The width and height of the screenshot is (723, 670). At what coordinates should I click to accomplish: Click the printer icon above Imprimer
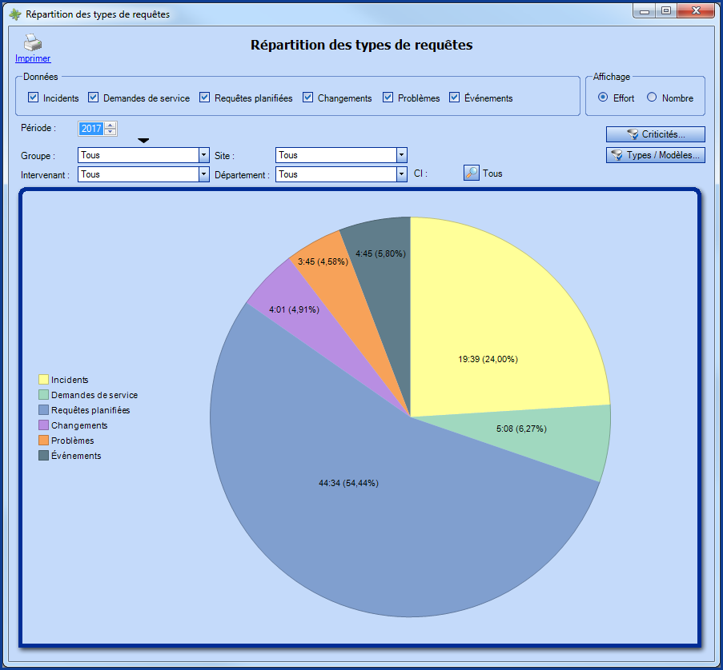[x=32, y=42]
